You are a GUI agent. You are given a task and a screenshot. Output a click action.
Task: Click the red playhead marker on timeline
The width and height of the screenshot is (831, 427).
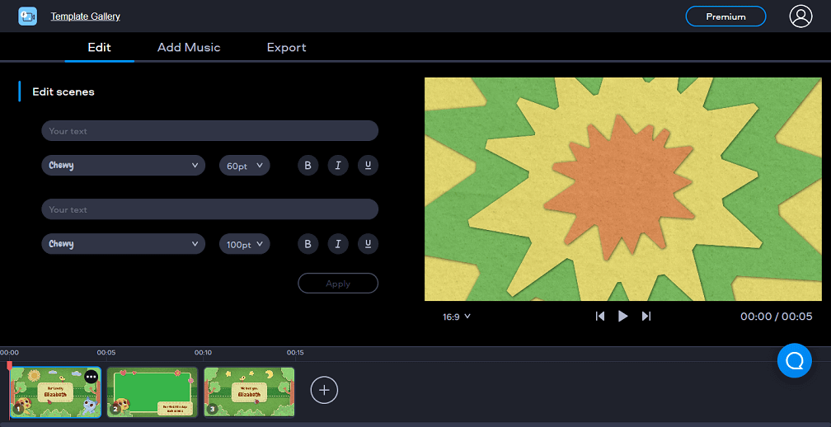coord(9,365)
